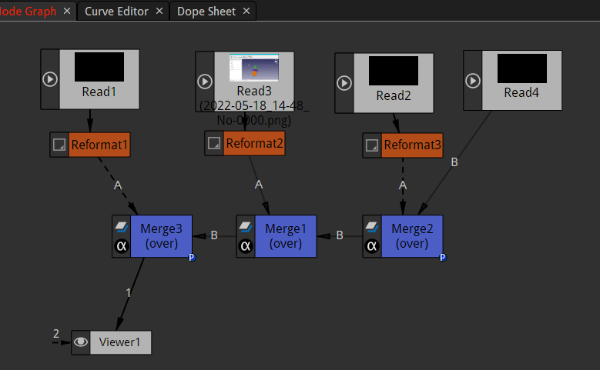The height and width of the screenshot is (370, 600).
Task: Click the Reformat3 node's resize icon
Action: pyautogui.click(x=371, y=145)
